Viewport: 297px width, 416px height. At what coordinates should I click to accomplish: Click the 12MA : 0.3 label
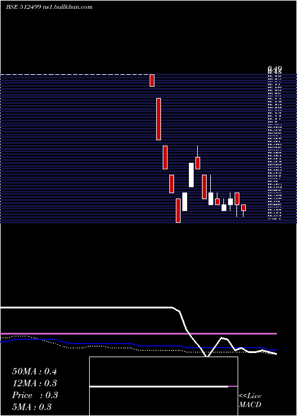34,383
